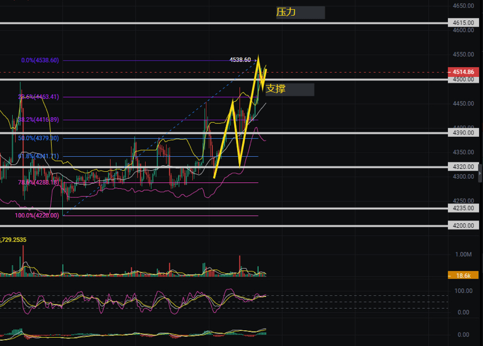Select Fibonacci 0.0%(4538.60) level label
The height and width of the screenshot is (346, 483).
pyautogui.click(x=40, y=60)
